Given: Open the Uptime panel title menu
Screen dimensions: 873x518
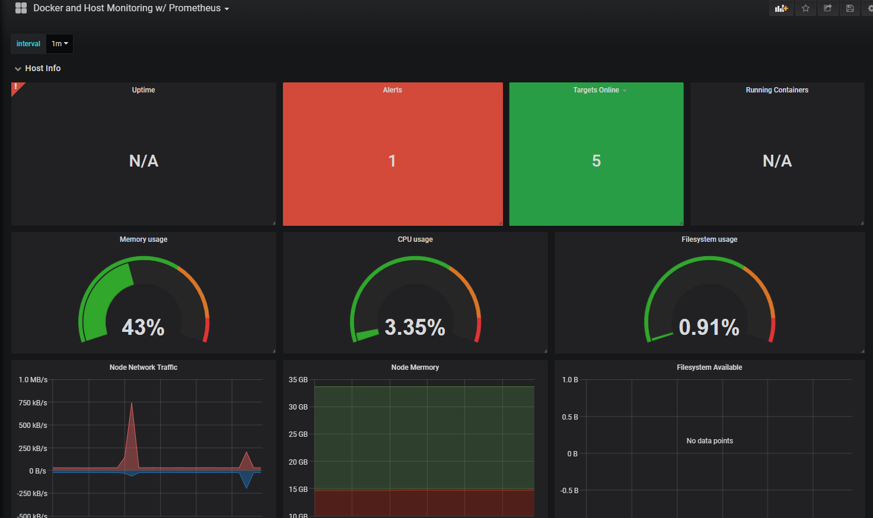Looking at the screenshot, I should tap(144, 90).
